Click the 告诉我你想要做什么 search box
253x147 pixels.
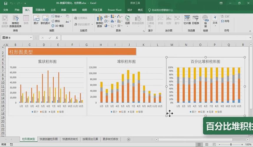click(161, 10)
